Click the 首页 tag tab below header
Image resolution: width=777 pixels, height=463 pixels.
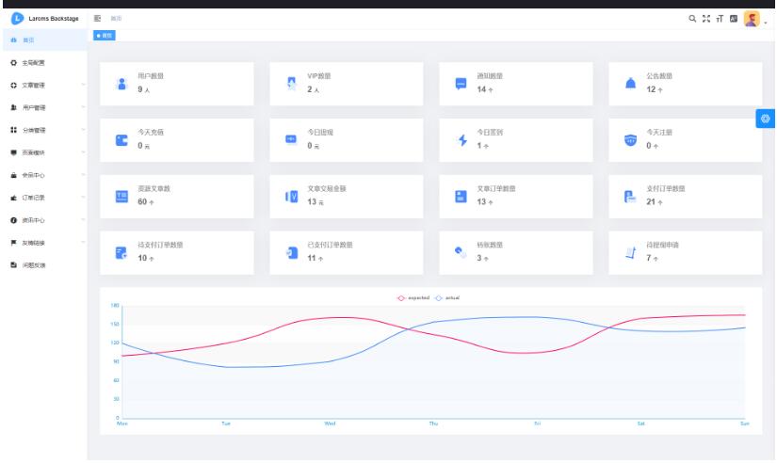pos(104,35)
